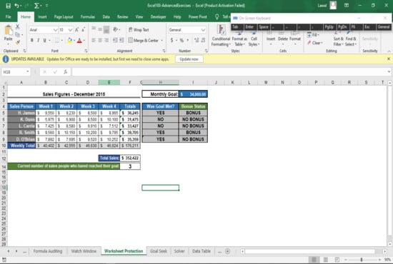Open the Formula Auditing sheet tab

[x=48, y=251]
